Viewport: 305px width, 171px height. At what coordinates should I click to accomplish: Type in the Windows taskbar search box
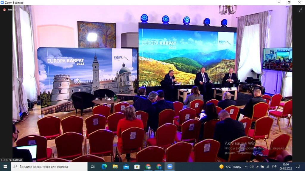coord(51,167)
